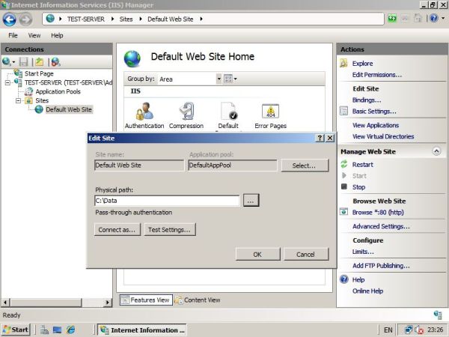Click the network tray icon
449x337 pixels.
click(x=409, y=330)
